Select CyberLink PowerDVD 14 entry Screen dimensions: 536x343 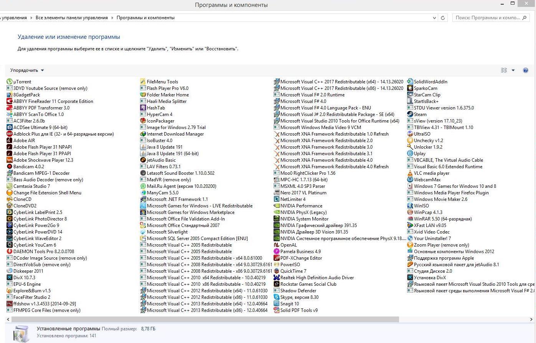[x=35, y=232]
